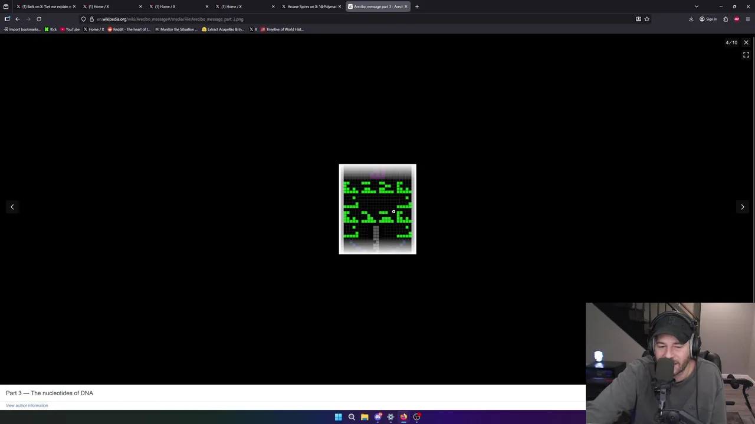
Task: Go to the next image in the viewer
Action: tap(743, 207)
